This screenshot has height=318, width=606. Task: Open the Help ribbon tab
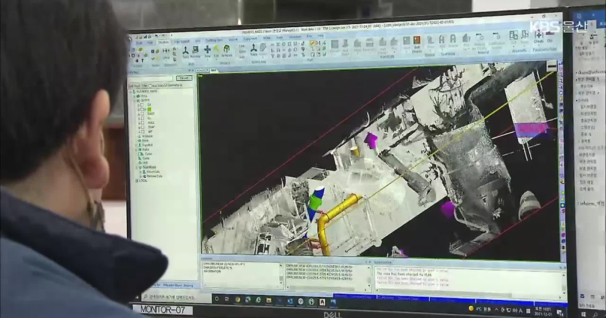(x=320, y=36)
